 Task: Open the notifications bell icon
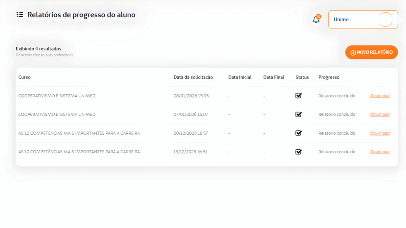(x=316, y=20)
